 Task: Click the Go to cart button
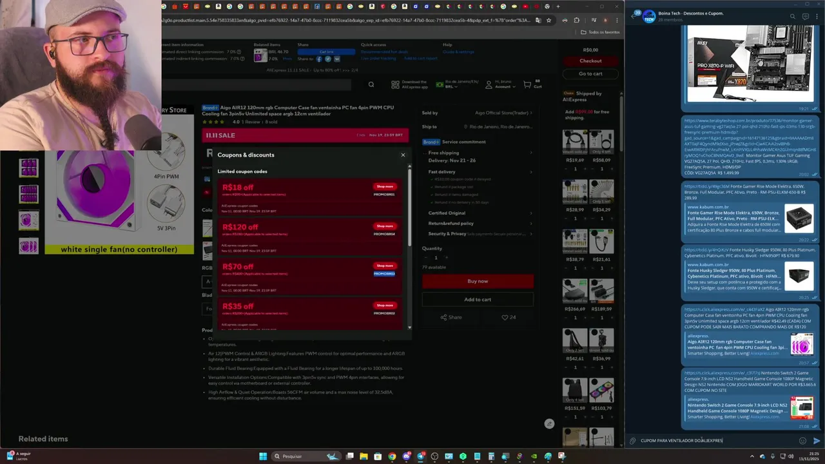coord(590,73)
